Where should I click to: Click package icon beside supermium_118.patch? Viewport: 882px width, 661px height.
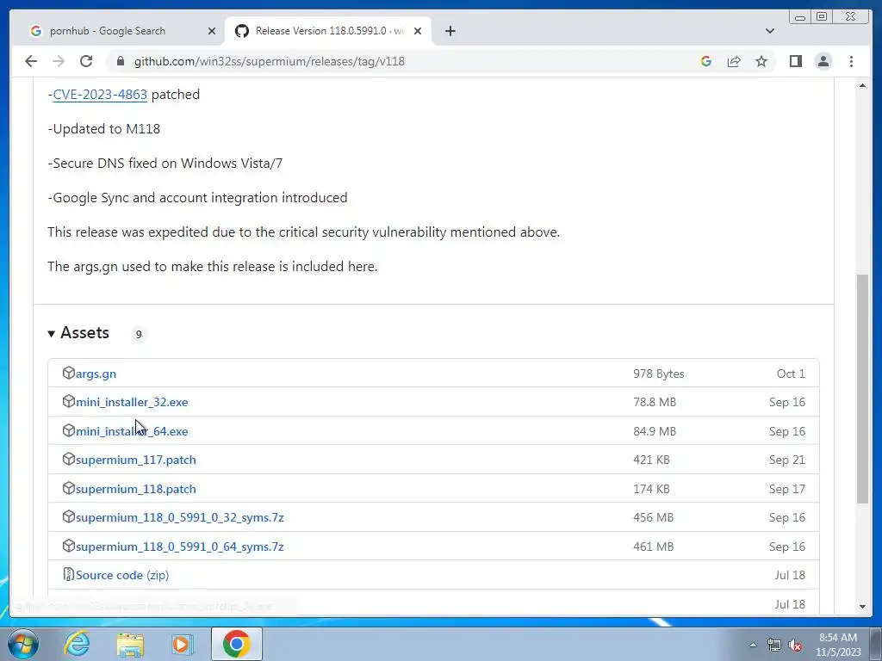(x=69, y=488)
